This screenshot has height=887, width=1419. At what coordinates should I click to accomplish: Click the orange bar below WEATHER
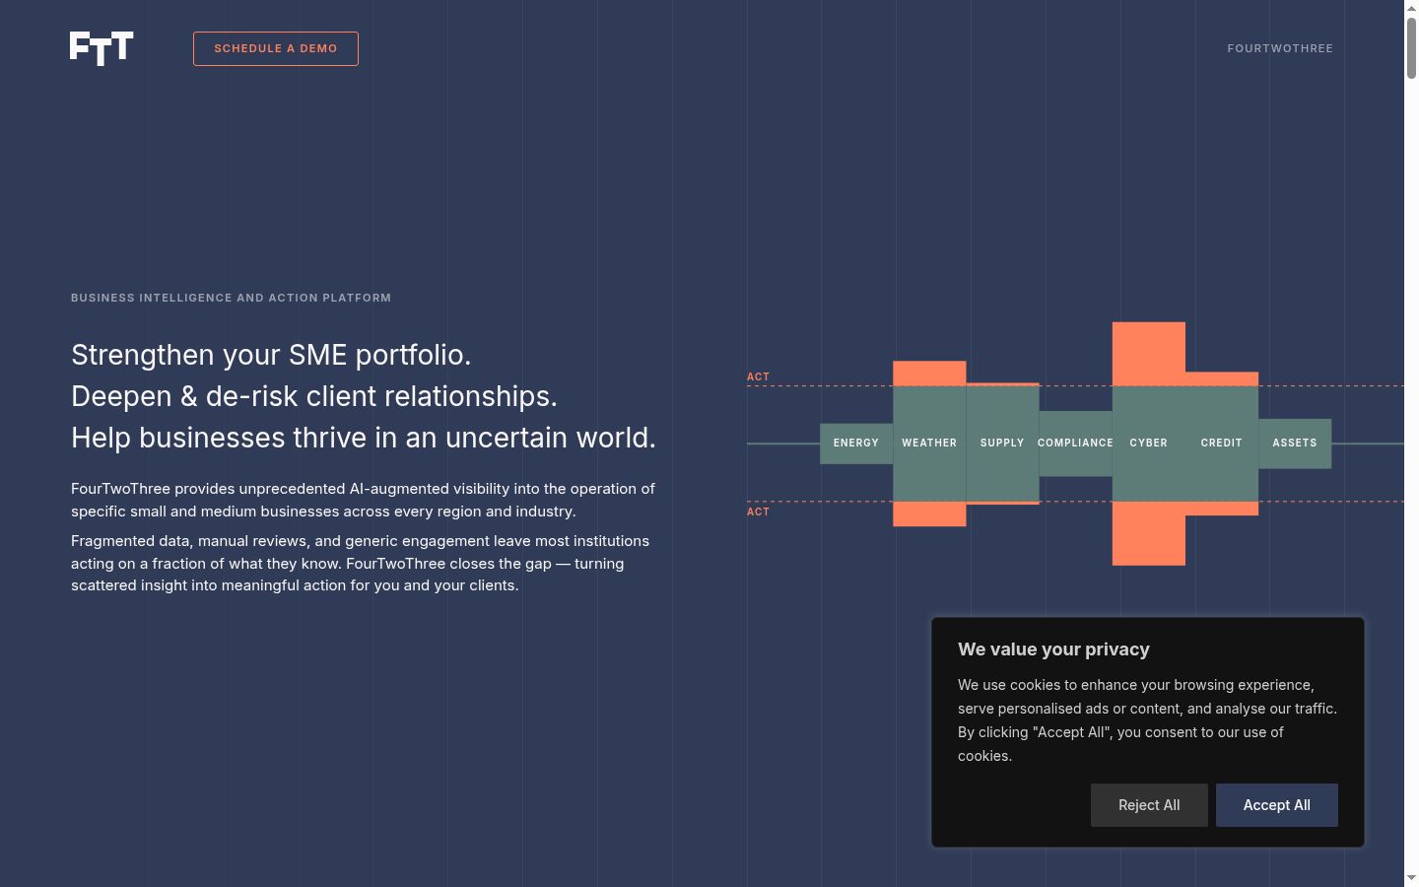point(929,513)
